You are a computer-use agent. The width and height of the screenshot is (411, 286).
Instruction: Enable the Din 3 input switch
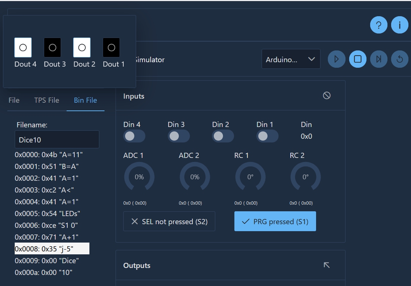coord(178,136)
